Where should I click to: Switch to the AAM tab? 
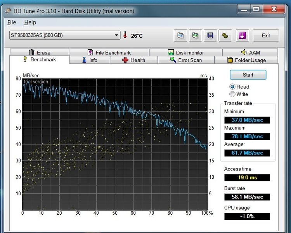point(250,52)
